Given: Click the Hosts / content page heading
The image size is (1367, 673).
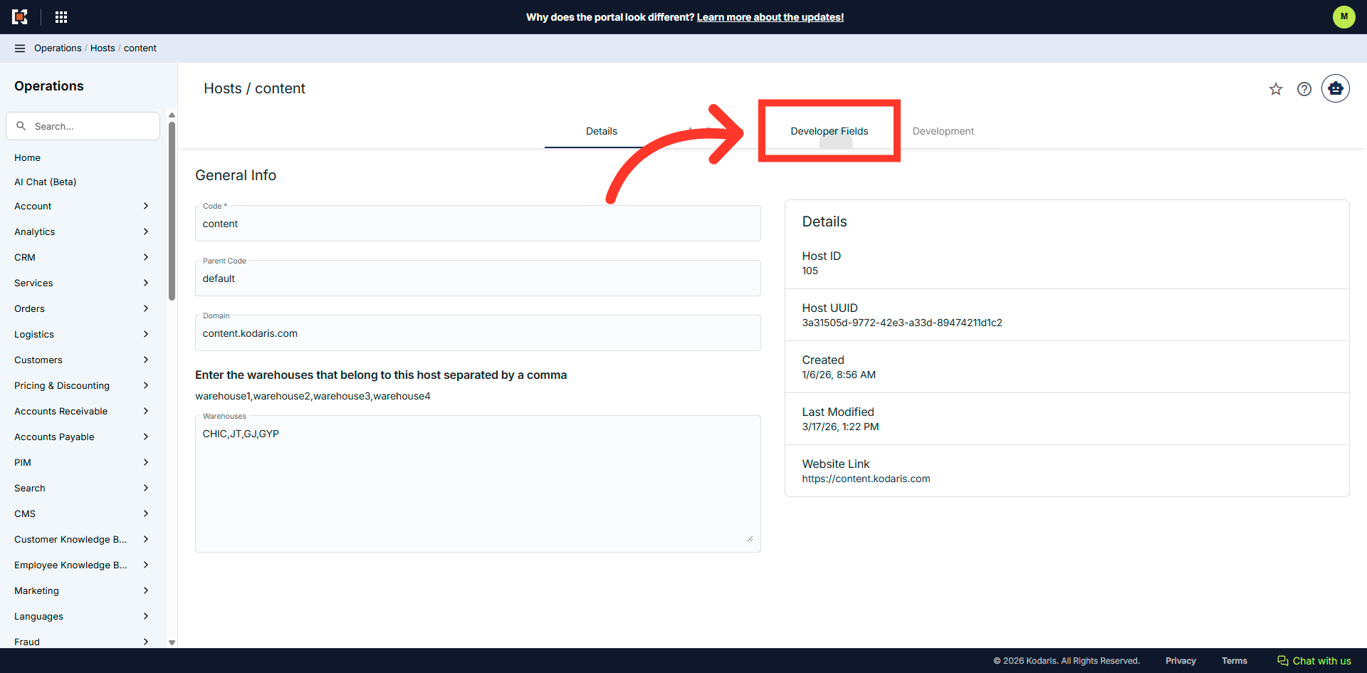Looking at the screenshot, I should click(254, 88).
